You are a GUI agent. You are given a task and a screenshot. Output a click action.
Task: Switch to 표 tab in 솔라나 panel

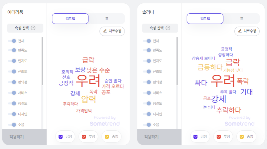pos(241,19)
